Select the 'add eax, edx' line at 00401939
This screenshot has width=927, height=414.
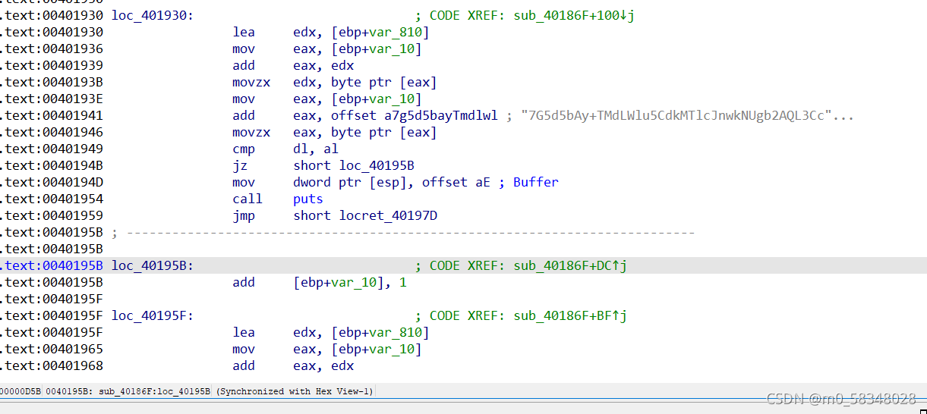click(x=293, y=65)
